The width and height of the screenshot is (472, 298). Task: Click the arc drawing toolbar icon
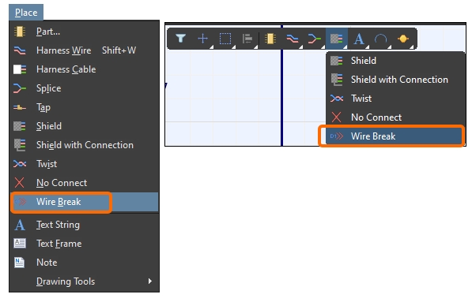point(380,39)
